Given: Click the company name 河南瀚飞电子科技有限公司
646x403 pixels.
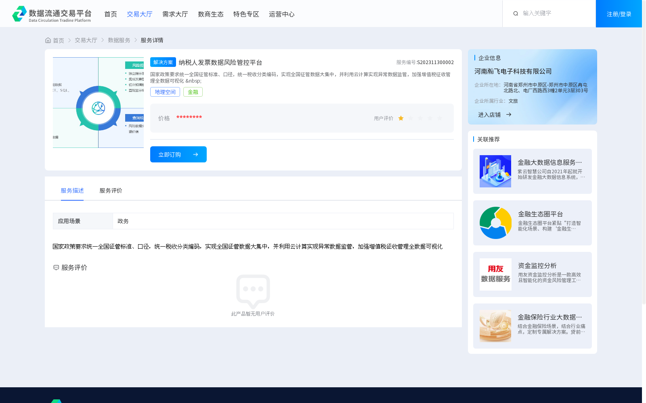Looking at the screenshot, I should click(x=513, y=71).
